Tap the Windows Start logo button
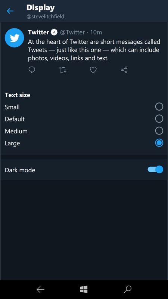 [x=84, y=289]
